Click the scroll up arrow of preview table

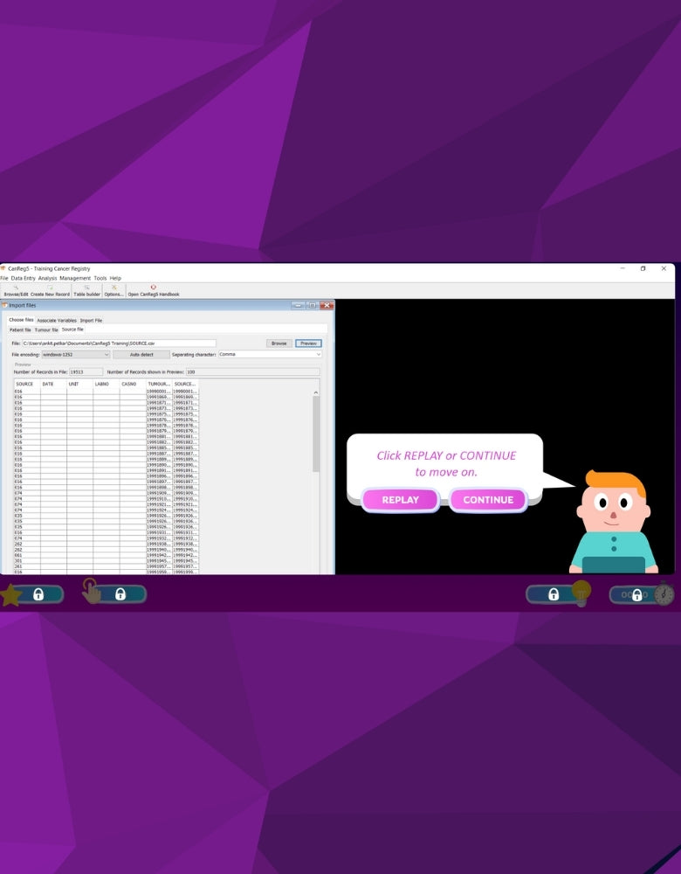click(x=316, y=392)
